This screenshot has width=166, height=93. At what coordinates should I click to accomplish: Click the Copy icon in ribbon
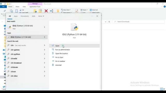coord(11,11)
